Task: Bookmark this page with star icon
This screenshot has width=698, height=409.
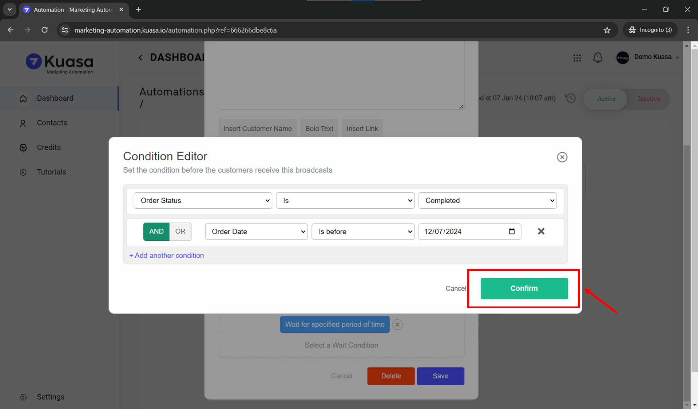Action: [607, 30]
